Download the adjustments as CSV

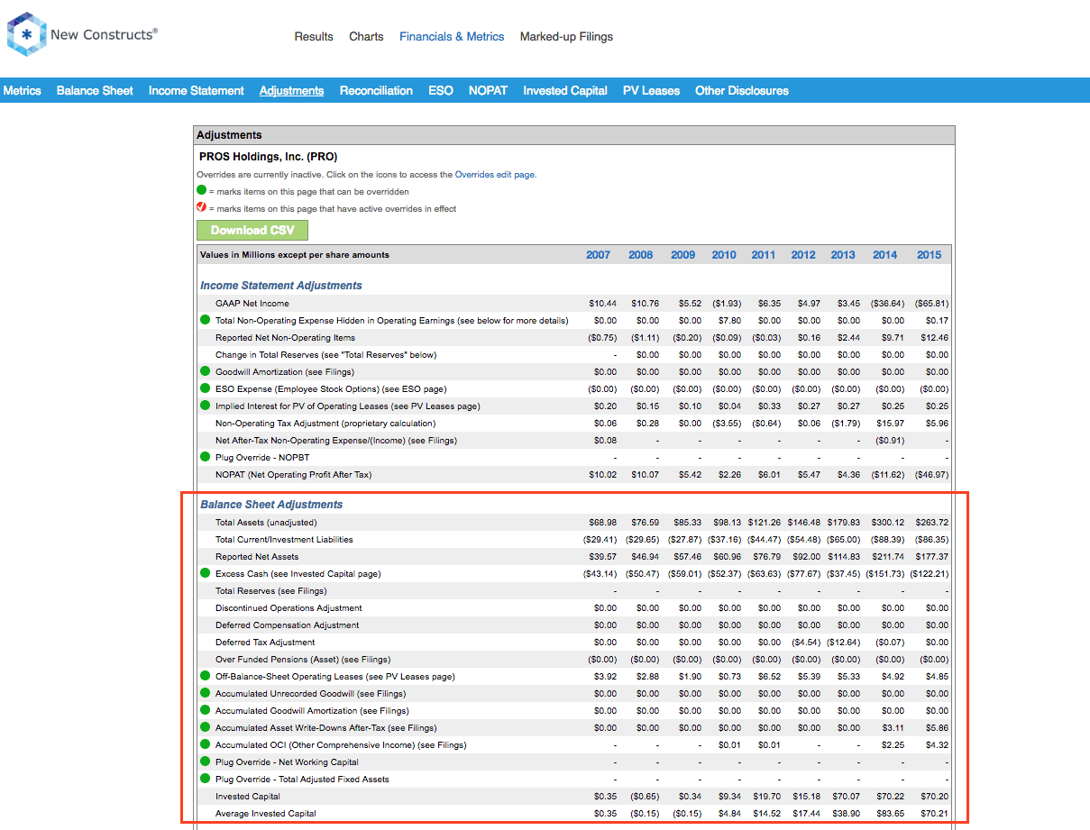point(252,230)
